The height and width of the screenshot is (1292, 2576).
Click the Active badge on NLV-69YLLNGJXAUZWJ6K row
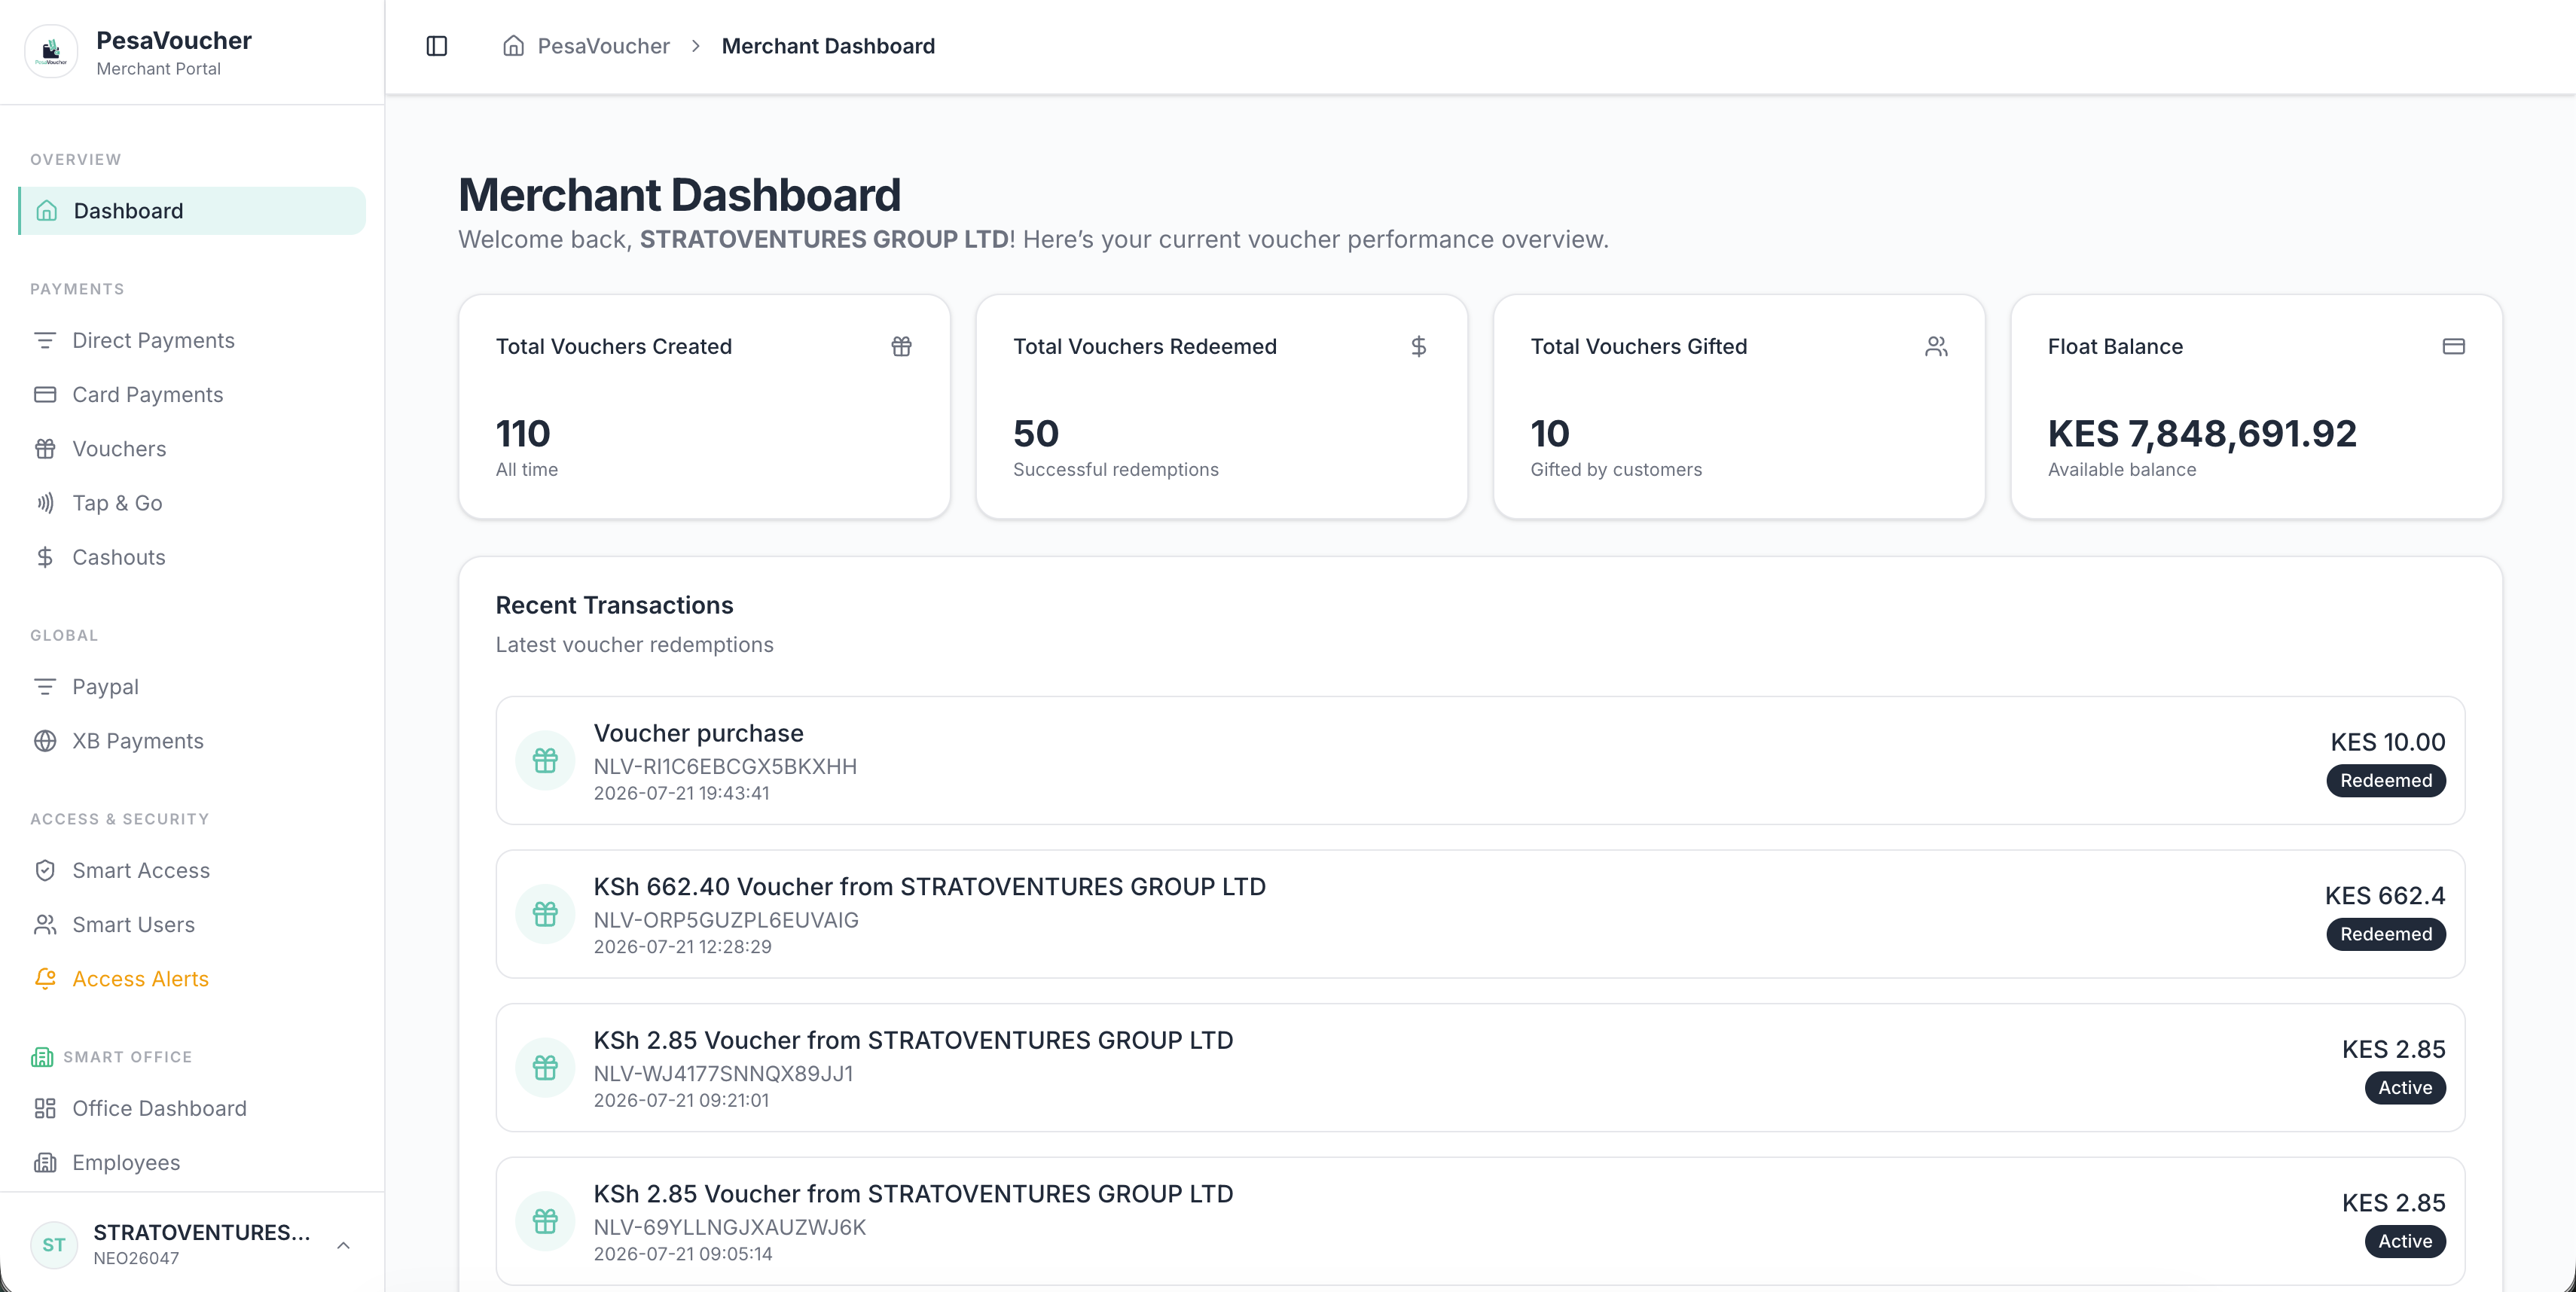(x=2405, y=1241)
